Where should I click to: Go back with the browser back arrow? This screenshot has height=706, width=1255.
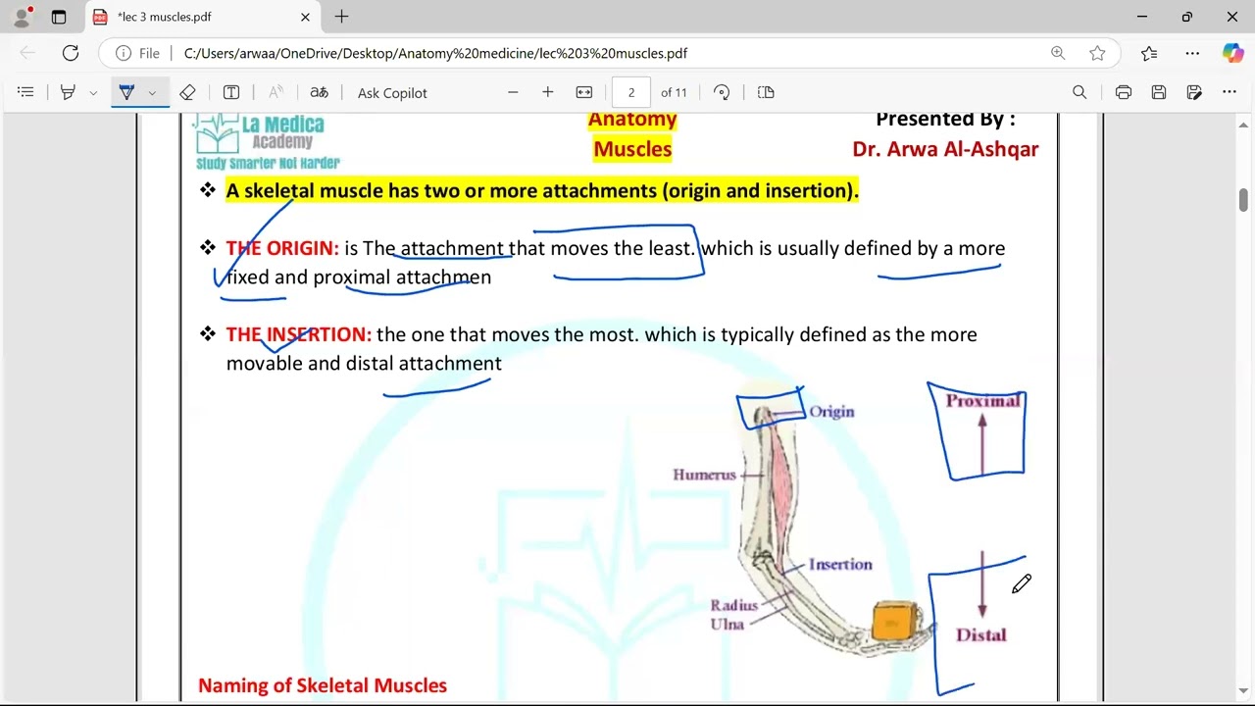(x=27, y=53)
